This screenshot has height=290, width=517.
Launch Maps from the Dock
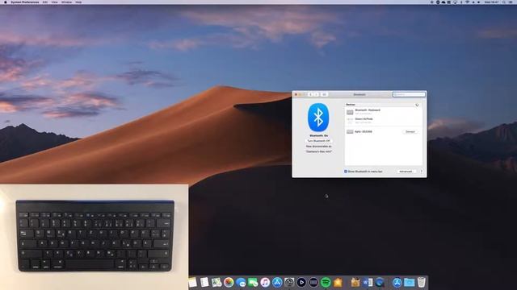[216, 283]
